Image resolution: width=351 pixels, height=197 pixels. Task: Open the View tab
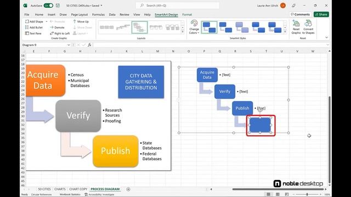[137, 15]
